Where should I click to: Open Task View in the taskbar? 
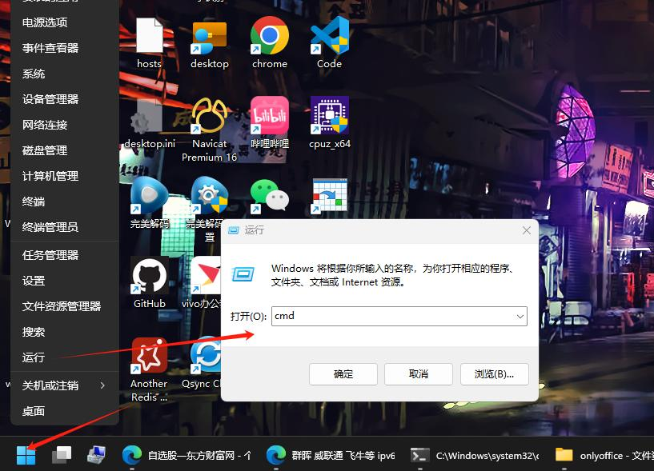(62, 455)
